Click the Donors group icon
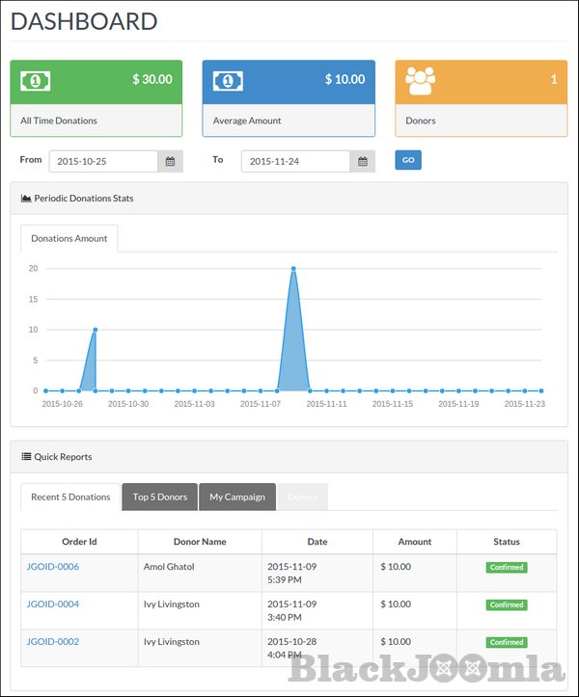This screenshot has height=697, width=579. tap(421, 81)
